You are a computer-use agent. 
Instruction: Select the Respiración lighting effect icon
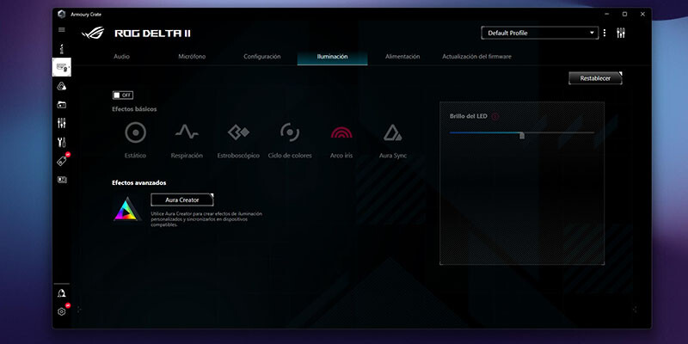[x=187, y=132]
